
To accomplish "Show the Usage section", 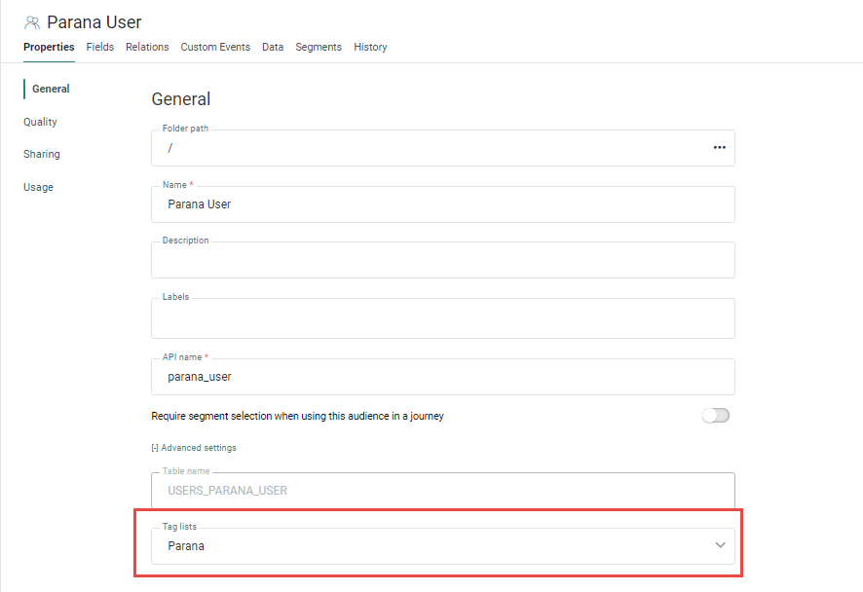I will coord(39,187).
